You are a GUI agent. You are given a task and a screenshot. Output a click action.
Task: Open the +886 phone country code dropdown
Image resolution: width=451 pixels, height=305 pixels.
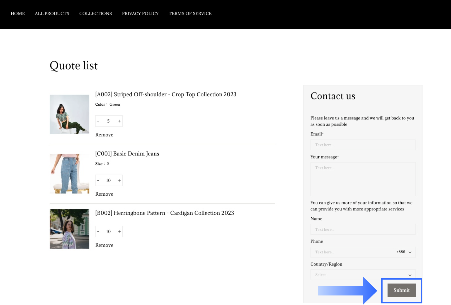[404, 252]
